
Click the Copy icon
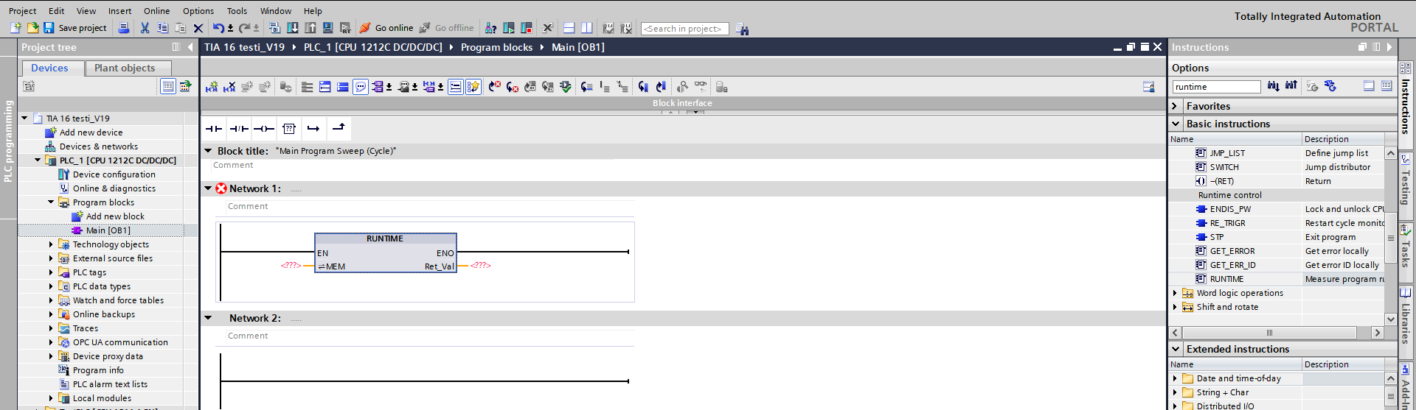coord(162,28)
